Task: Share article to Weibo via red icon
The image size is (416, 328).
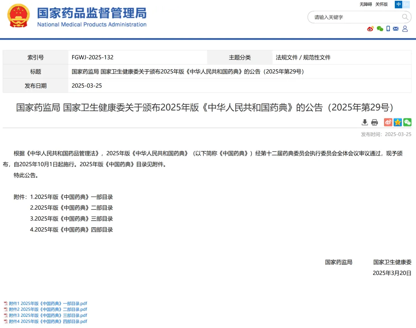Action: pos(388,122)
